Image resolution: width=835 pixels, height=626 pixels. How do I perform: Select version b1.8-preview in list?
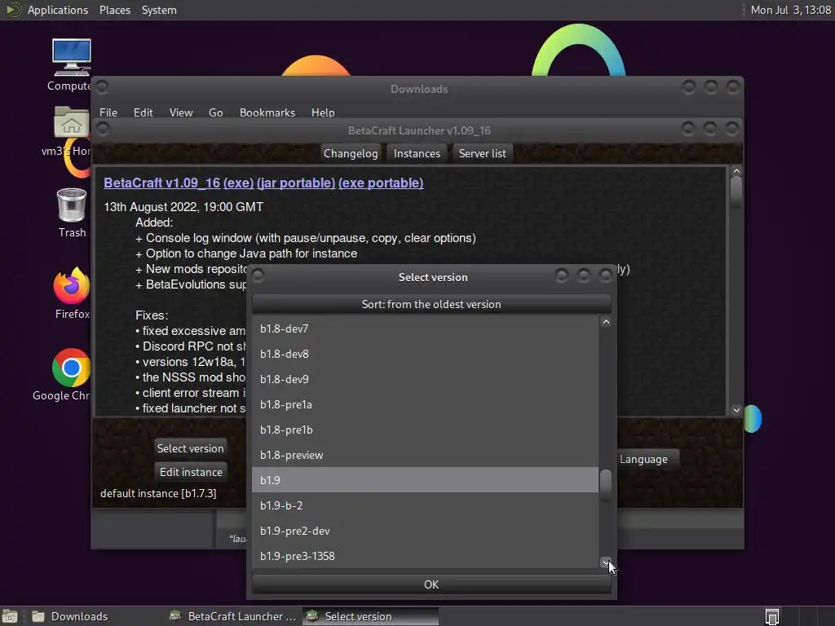[425, 455]
